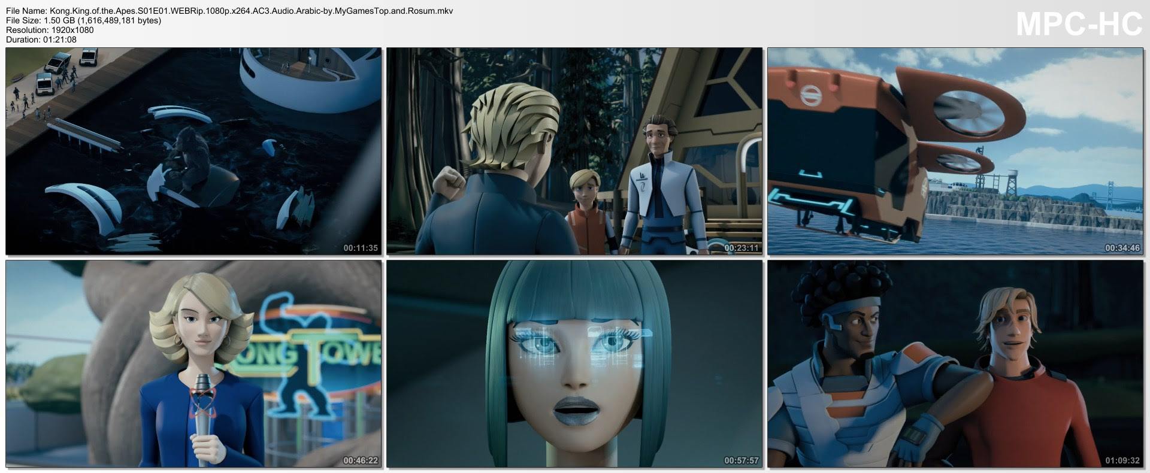Click the 00:34:46 timestamp label

point(1122,248)
